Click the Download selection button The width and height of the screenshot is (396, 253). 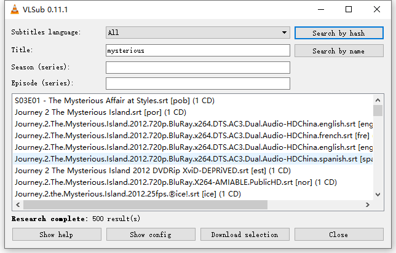(x=245, y=235)
